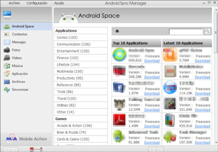
Task: Click the icon of the 12.54M app
Action: [120, 104]
